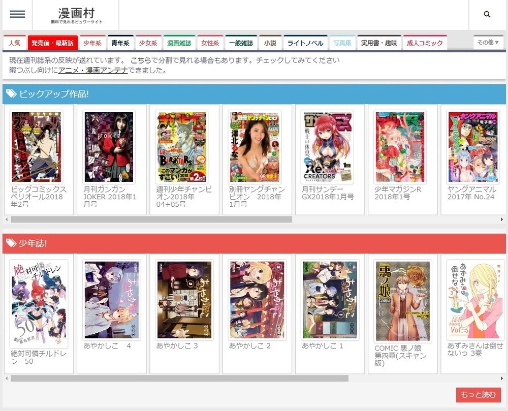508x411 pixels.
Task: Click the title text あやかしこ 2
Action: coord(250,346)
